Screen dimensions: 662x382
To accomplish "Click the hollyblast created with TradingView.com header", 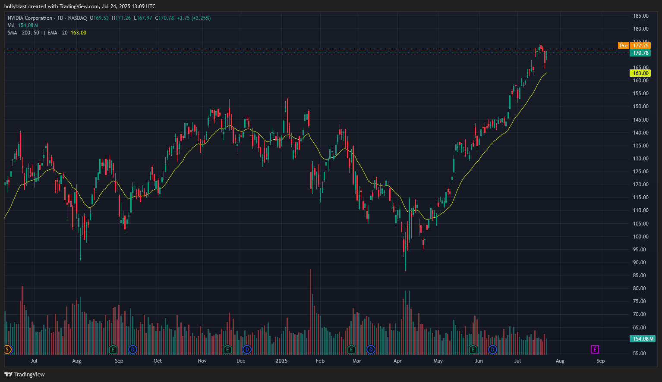I will pyautogui.click(x=80, y=6).
